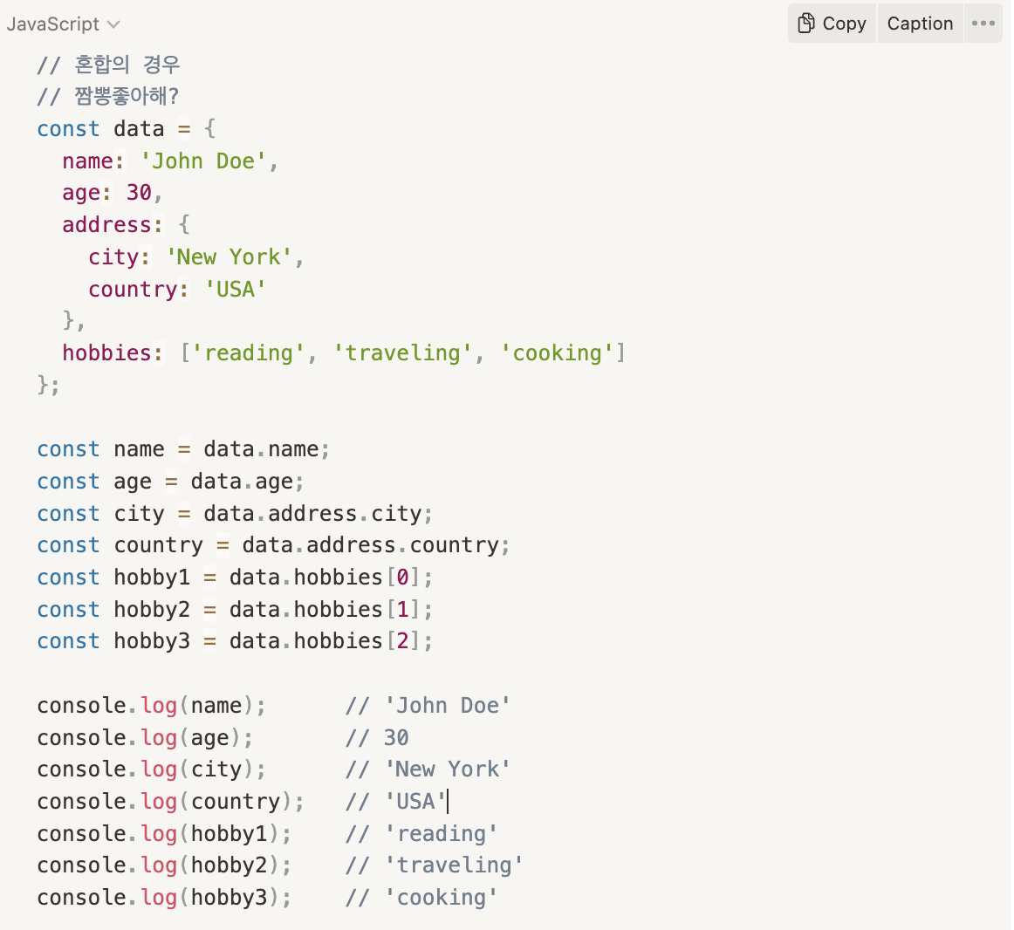This screenshot has height=930, width=1014.
Task: Click the 'console.log(country);' statement
Action: [x=171, y=802]
